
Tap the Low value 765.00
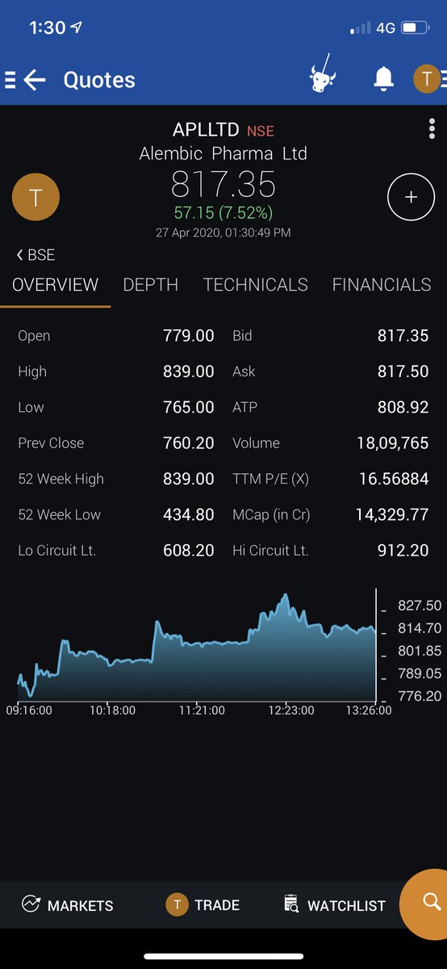coord(189,407)
